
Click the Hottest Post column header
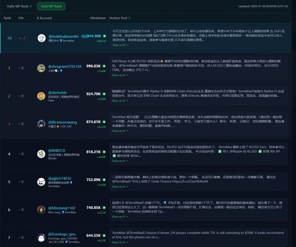(x=118, y=18)
